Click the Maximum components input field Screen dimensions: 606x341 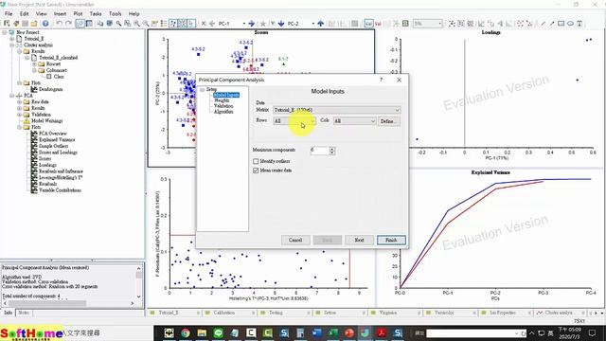click(320, 151)
